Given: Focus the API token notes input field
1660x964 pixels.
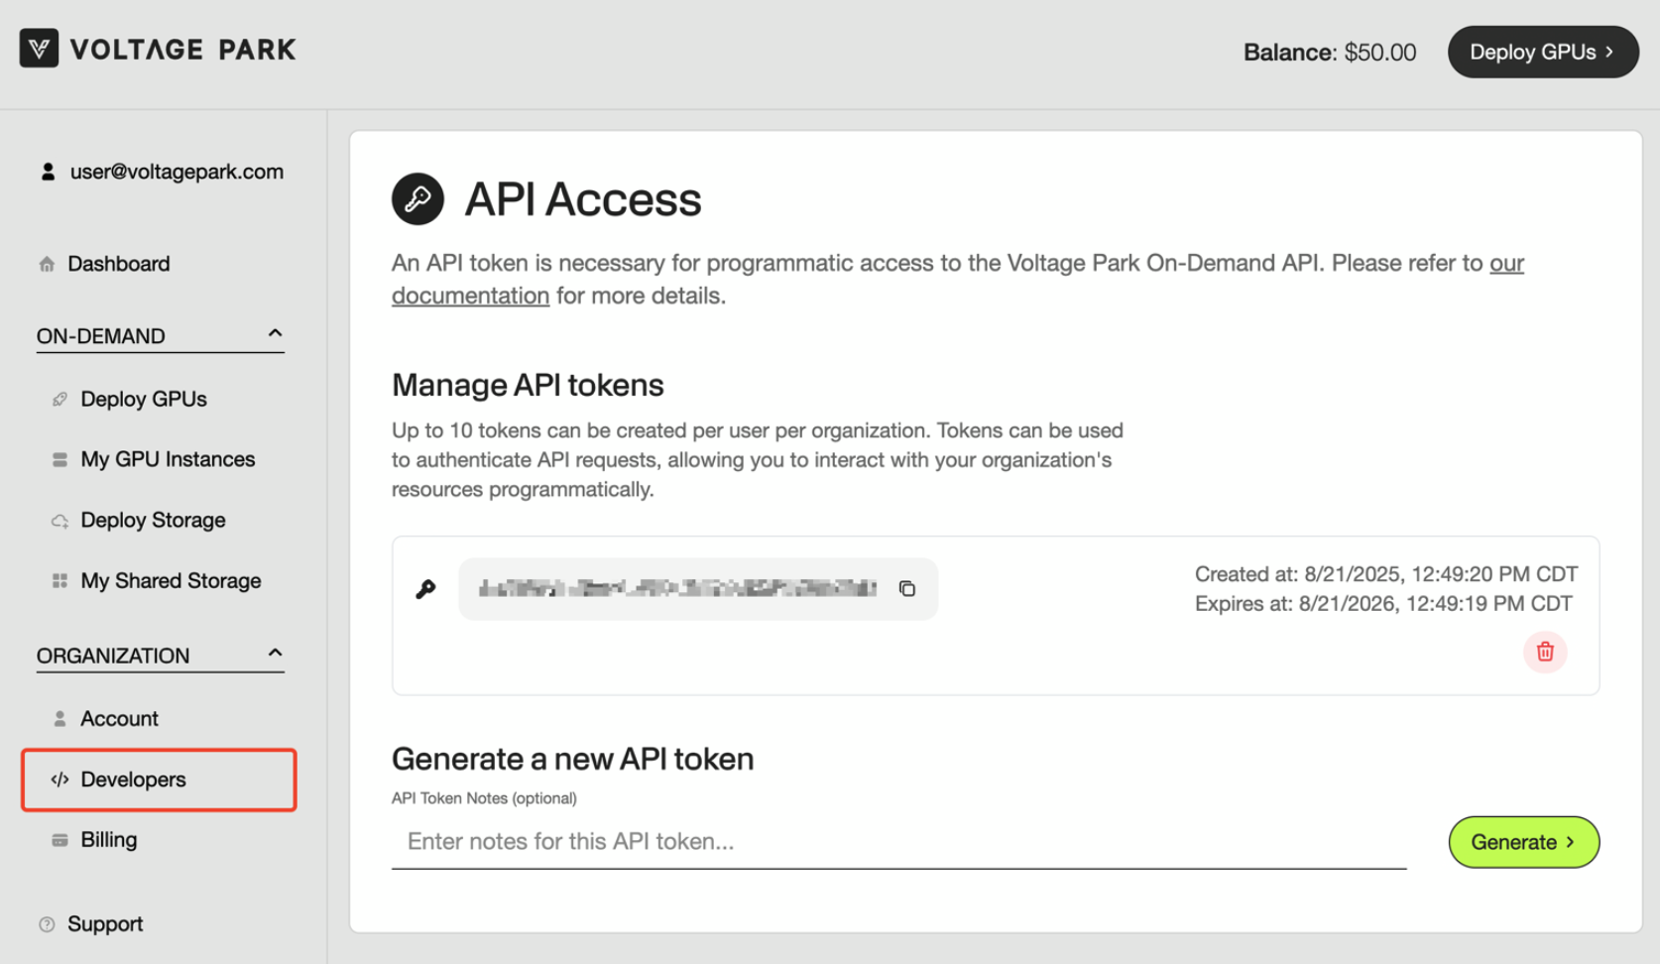Looking at the screenshot, I should (x=897, y=841).
